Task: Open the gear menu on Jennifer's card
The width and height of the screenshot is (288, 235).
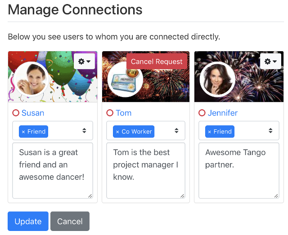Action: (270, 61)
